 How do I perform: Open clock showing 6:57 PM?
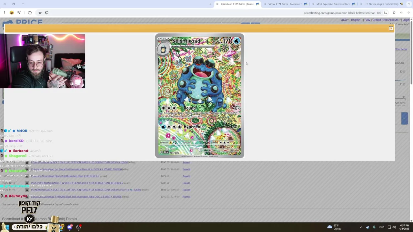(x=405, y=227)
